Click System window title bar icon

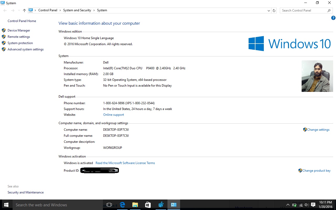point(3,3)
